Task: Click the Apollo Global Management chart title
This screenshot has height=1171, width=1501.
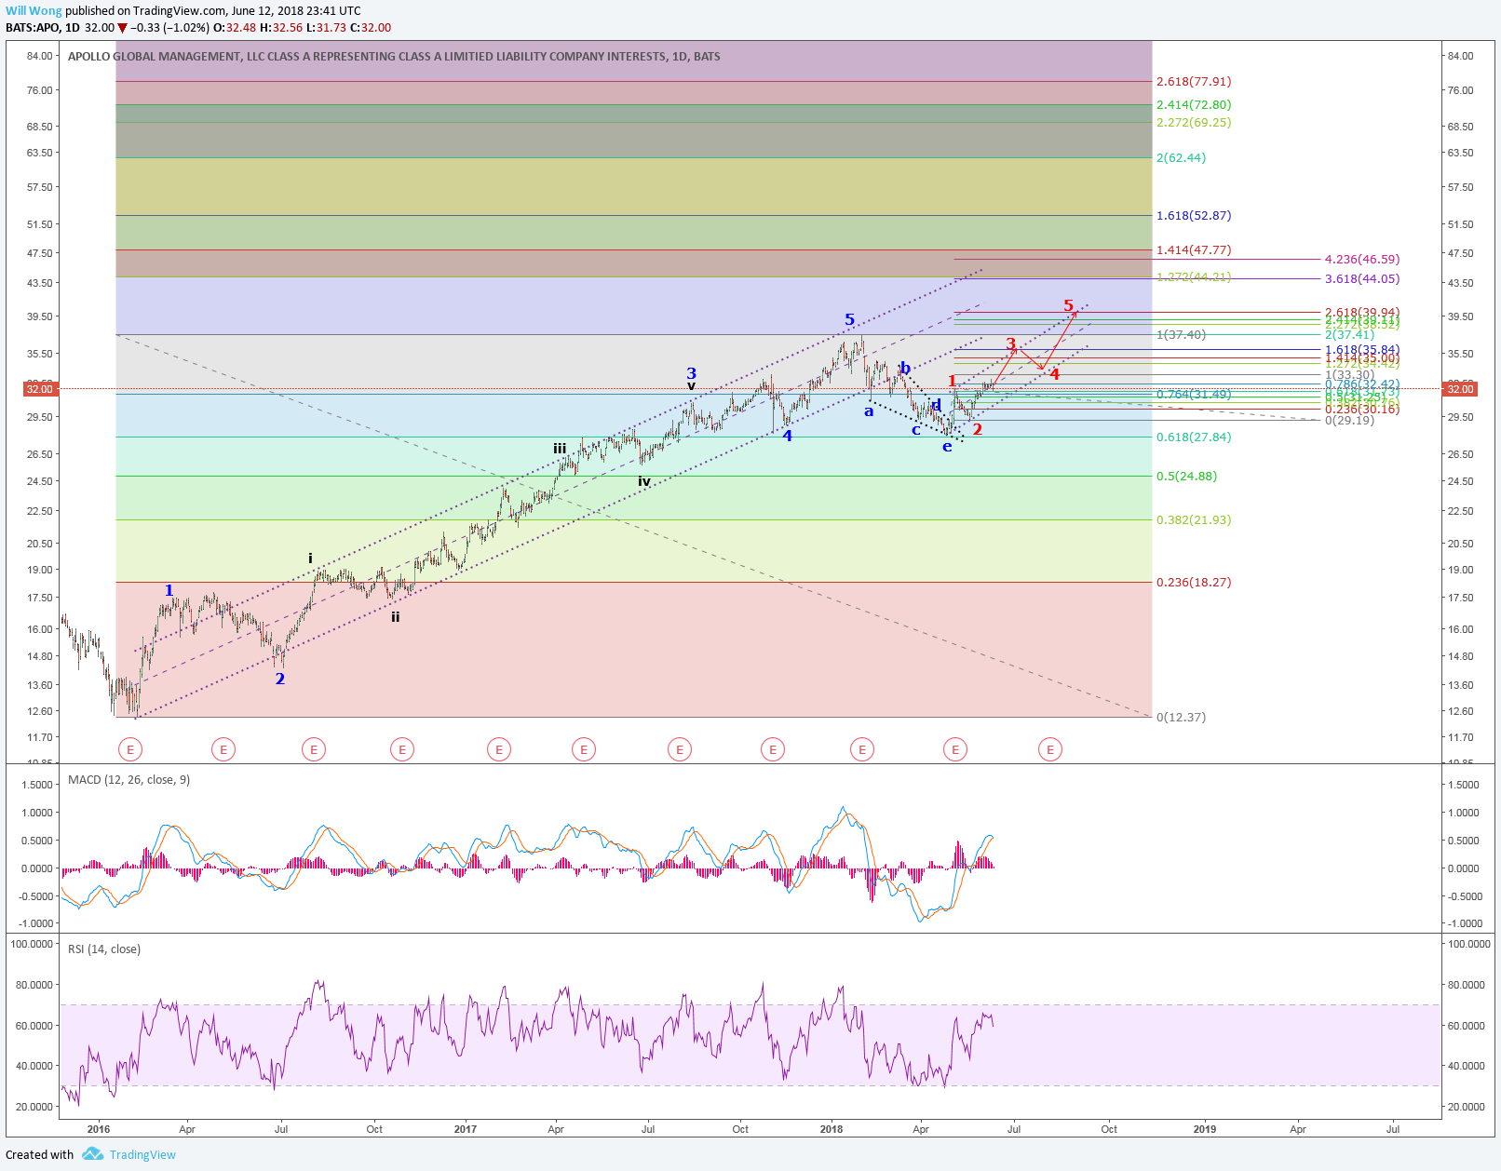Action: (x=394, y=57)
